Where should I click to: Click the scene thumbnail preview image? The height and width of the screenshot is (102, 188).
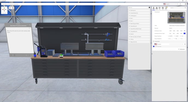176,17
